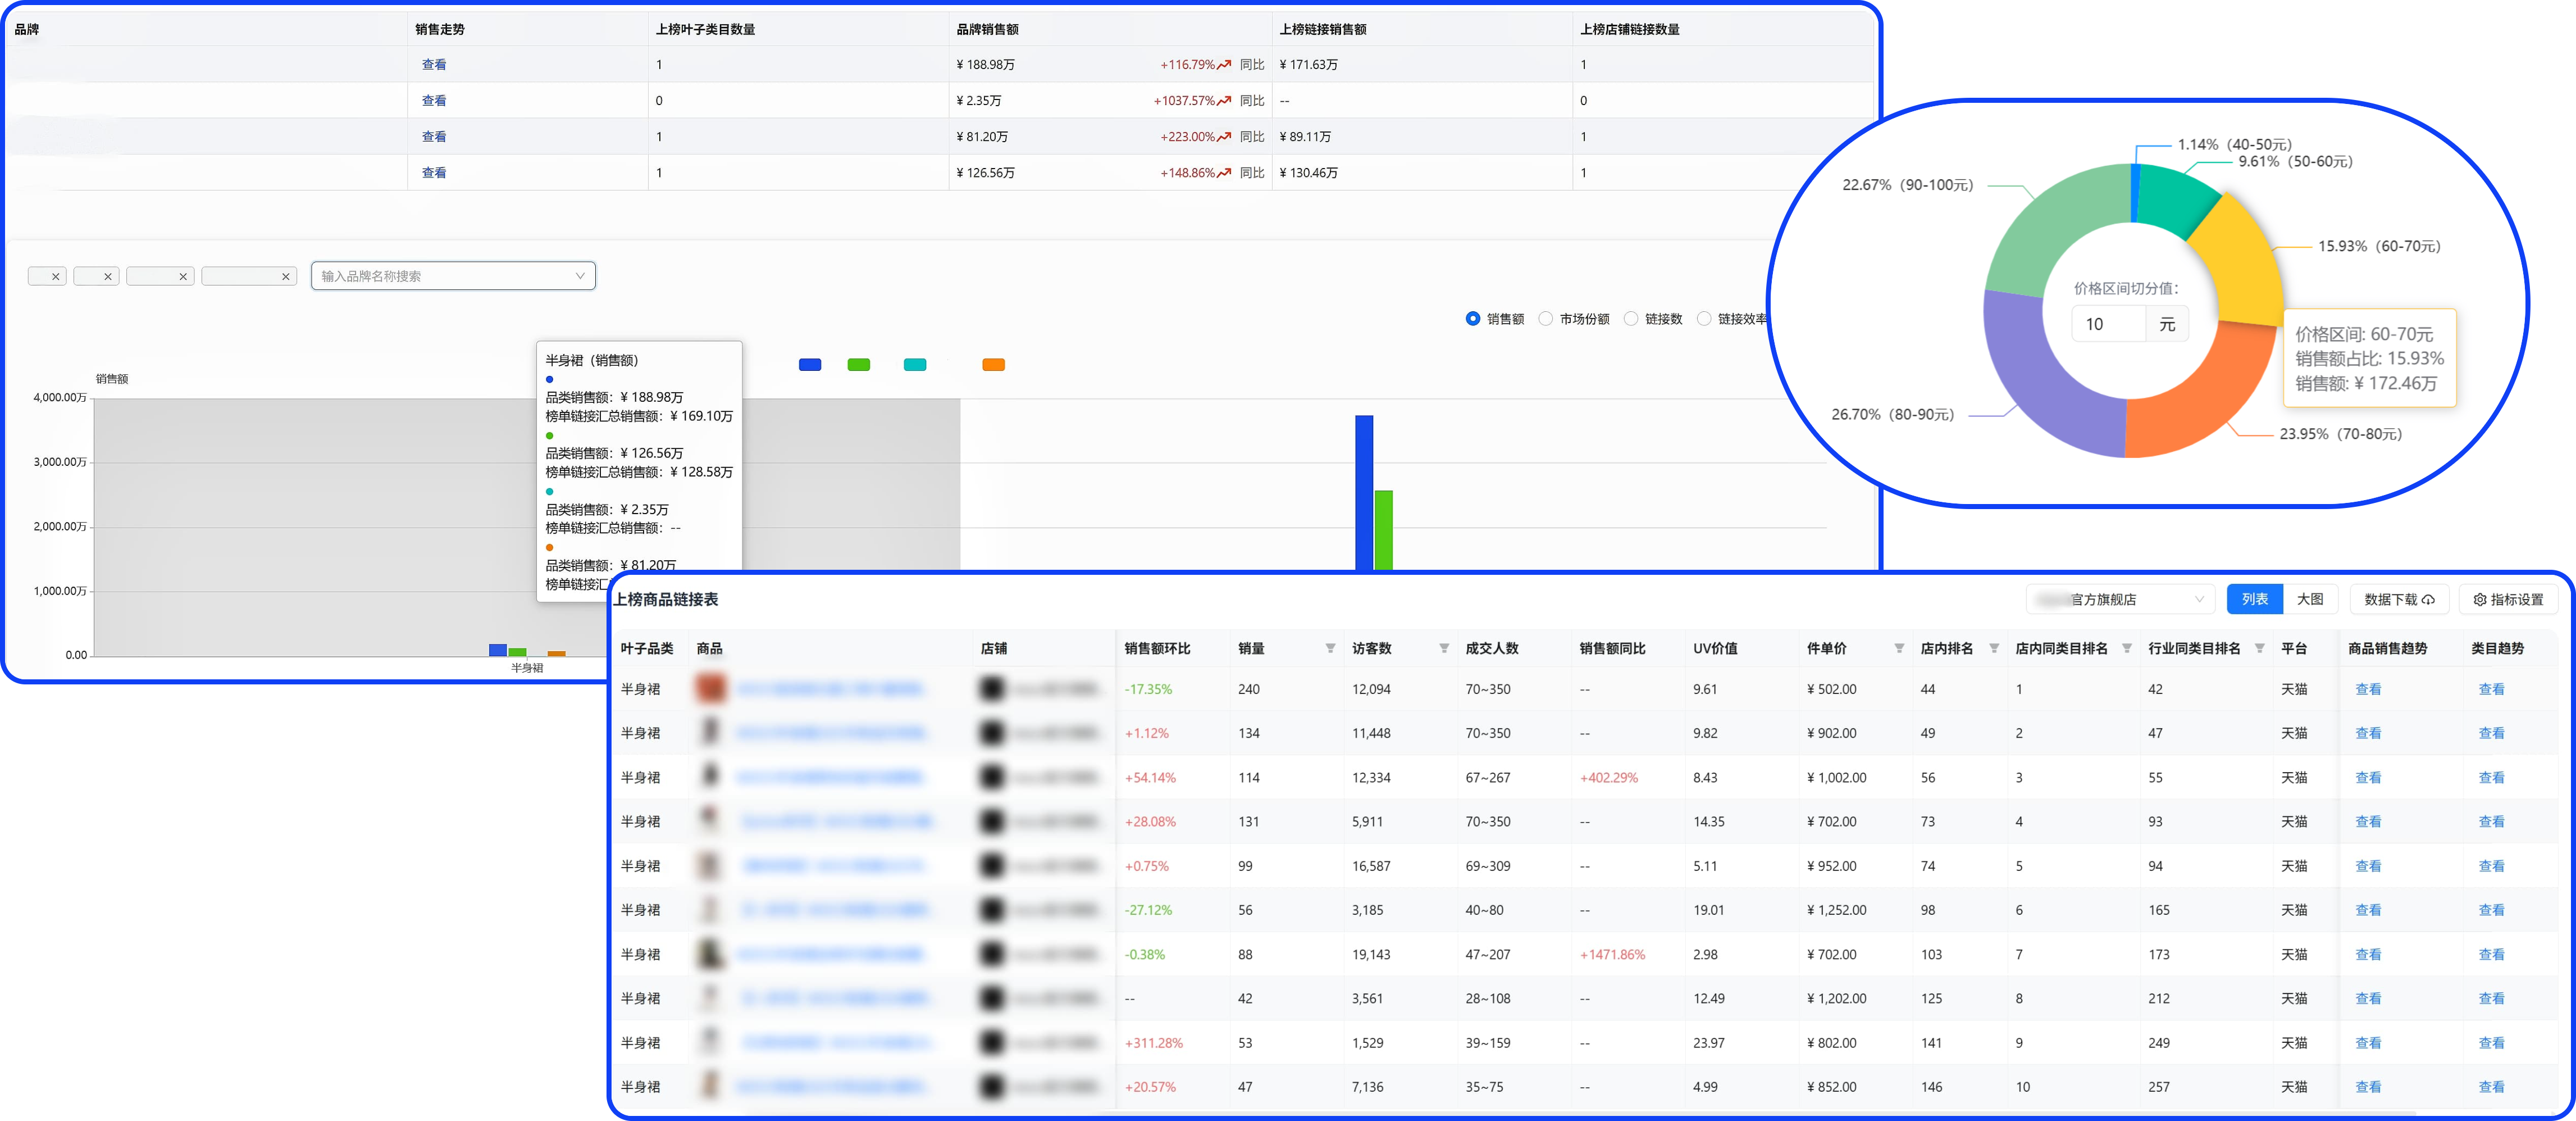Open the 指标设置 gear settings
The height and width of the screenshot is (1121, 2576).
coord(2508,600)
